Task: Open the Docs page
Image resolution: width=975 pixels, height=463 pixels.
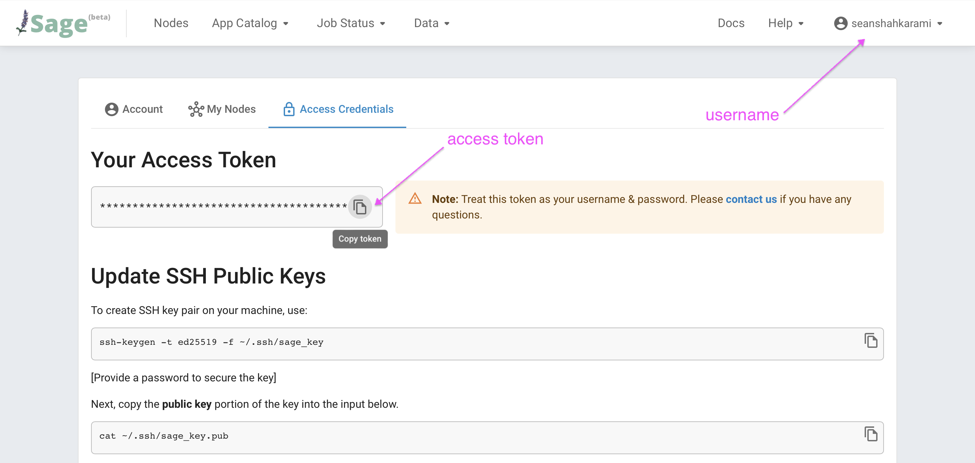Action: pyautogui.click(x=731, y=23)
